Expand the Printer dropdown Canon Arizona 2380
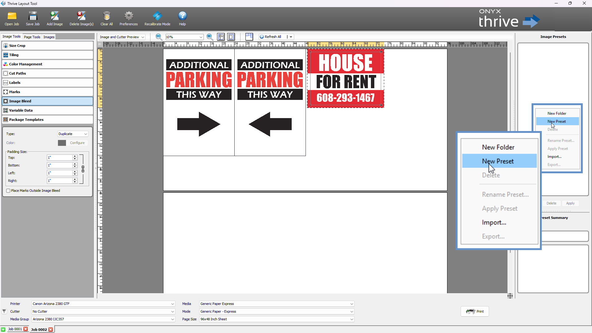The height and width of the screenshot is (333, 592). (103, 304)
